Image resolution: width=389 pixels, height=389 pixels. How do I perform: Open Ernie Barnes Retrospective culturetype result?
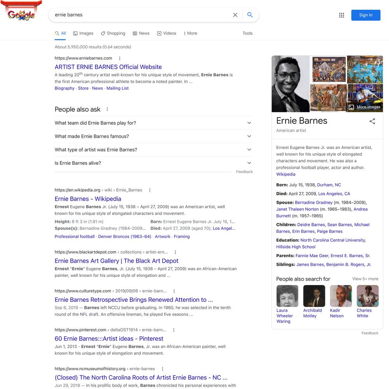coord(134,300)
